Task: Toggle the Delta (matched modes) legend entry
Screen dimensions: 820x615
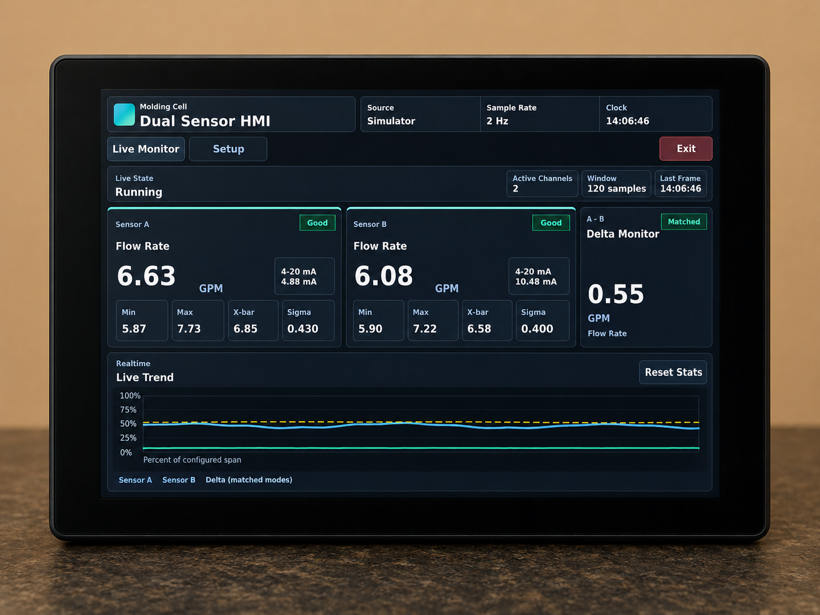Action: pyautogui.click(x=249, y=480)
